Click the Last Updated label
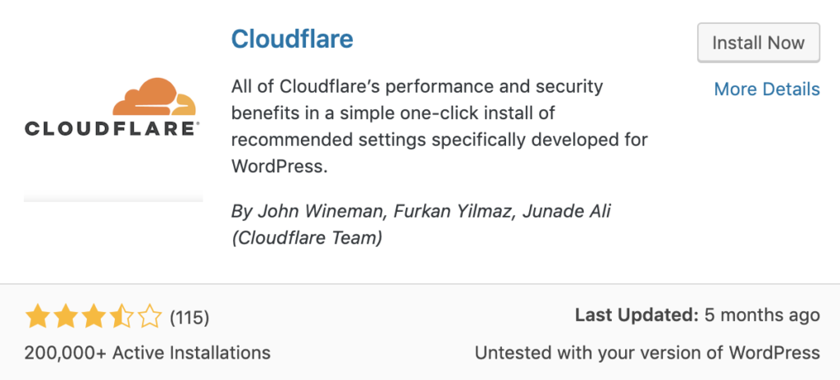This screenshot has height=380, width=840. coord(637,315)
